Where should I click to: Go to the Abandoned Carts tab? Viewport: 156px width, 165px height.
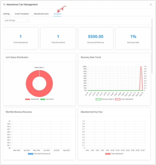[x=41, y=14]
